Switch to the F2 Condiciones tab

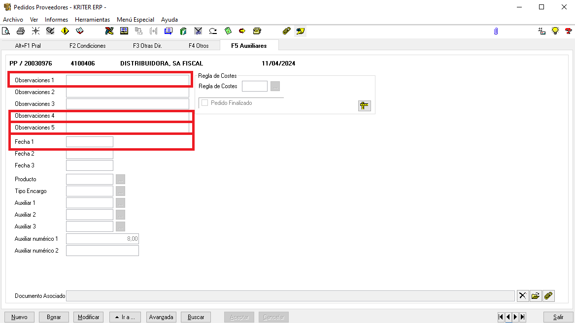pos(87,45)
